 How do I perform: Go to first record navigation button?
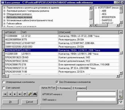5,94
